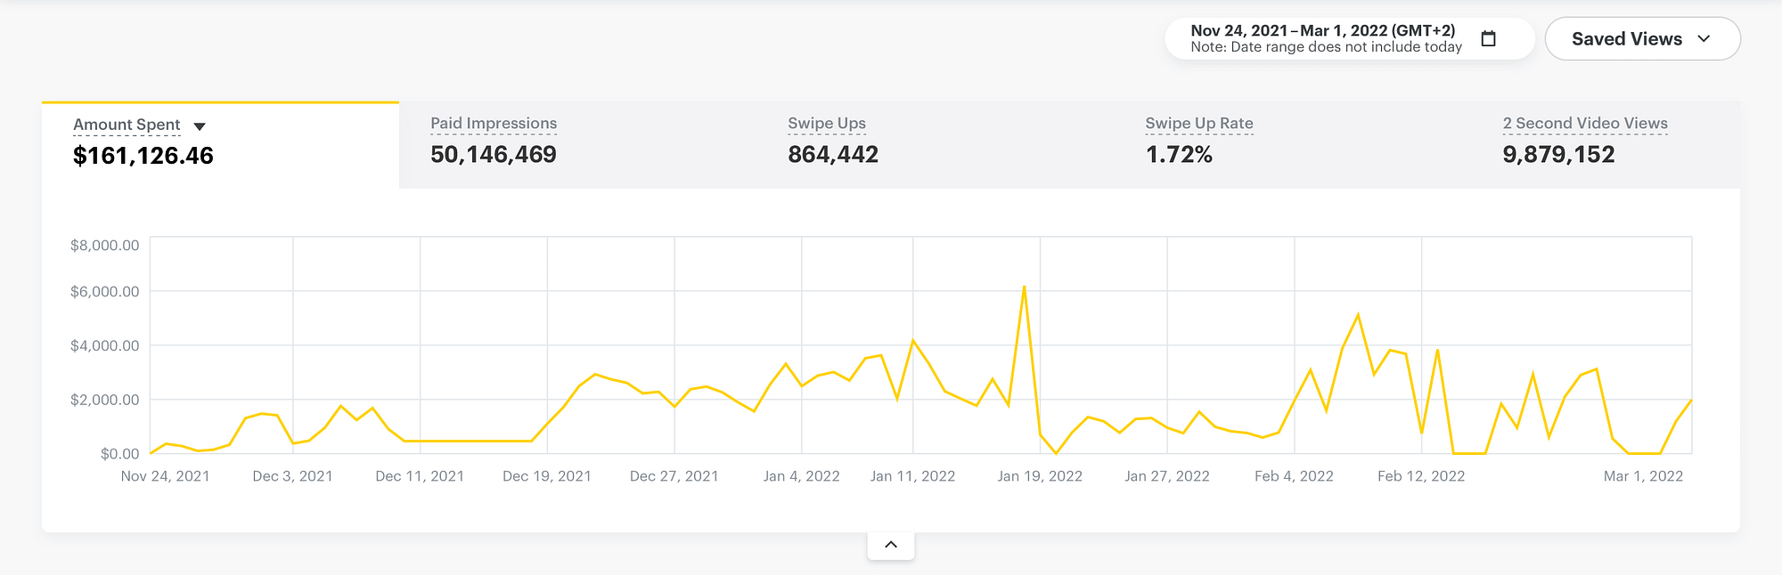
Task: Select the Amount Spent tab
Action: point(220,145)
